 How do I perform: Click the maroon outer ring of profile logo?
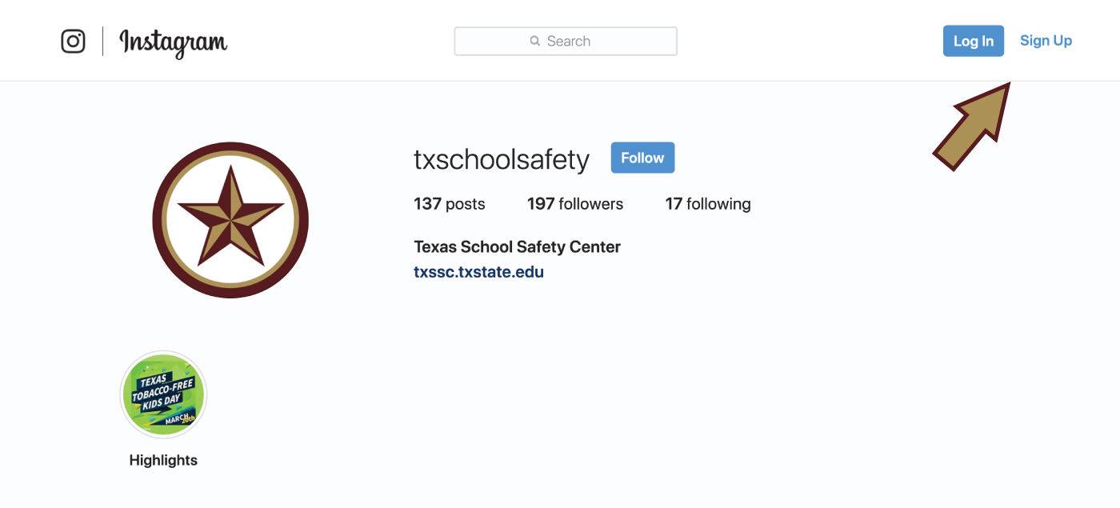coord(230,150)
